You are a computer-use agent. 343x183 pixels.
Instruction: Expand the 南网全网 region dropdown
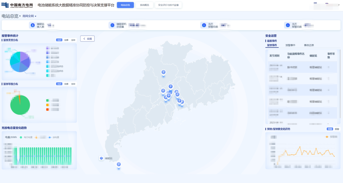point(36,16)
